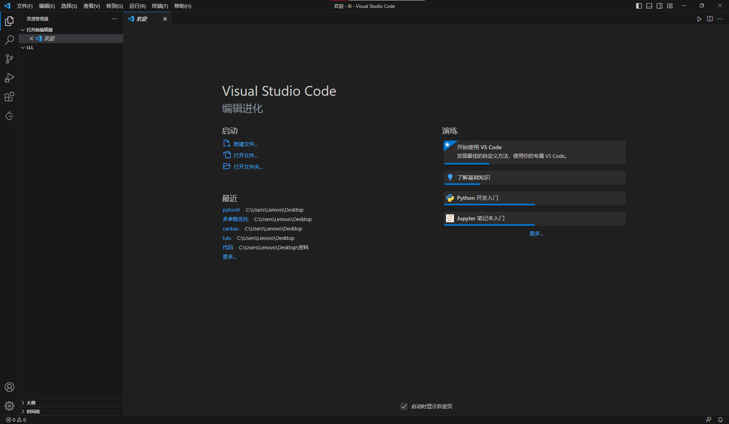Open recent folder pytorch
This screenshot has height=424, width=729.
231,210
